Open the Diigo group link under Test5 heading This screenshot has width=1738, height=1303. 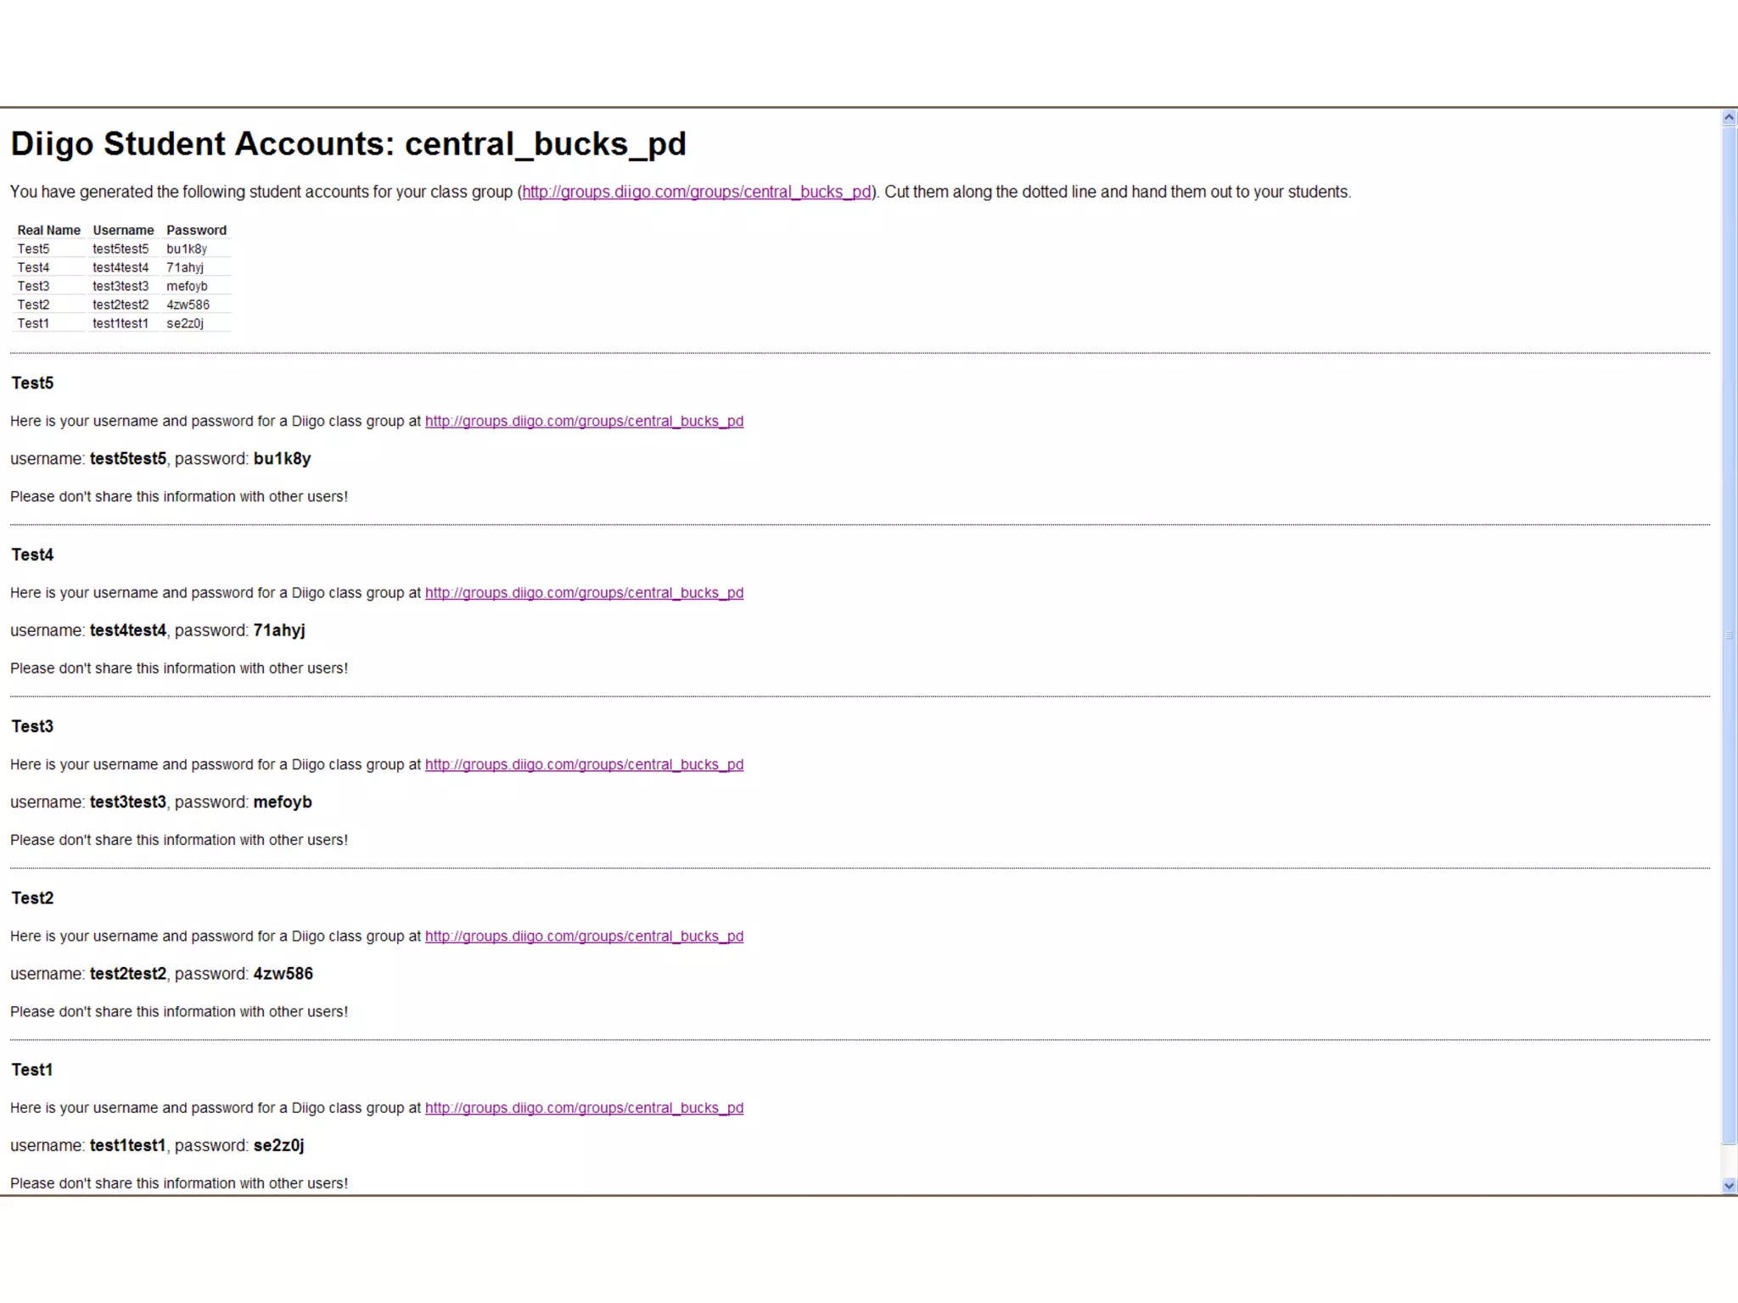[x=584, y=422]
